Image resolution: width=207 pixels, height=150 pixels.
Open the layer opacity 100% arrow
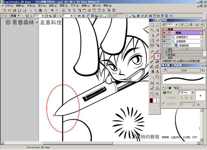click(x=177, y=24)
